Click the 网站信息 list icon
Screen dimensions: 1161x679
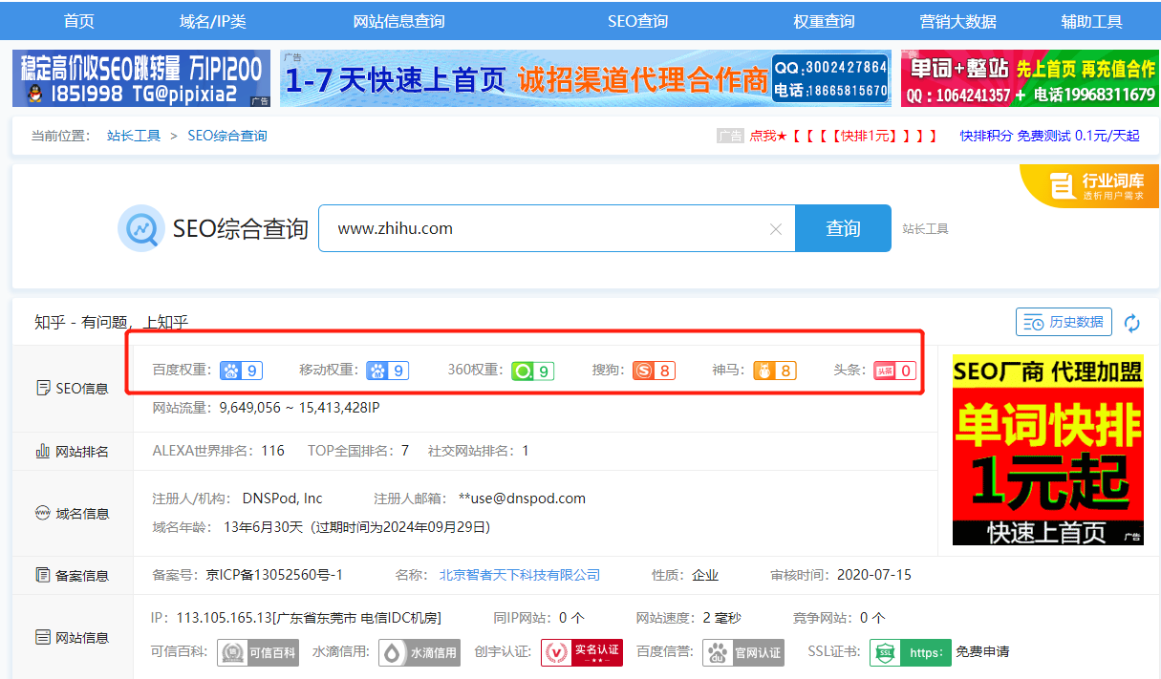[x=43, y=637]
